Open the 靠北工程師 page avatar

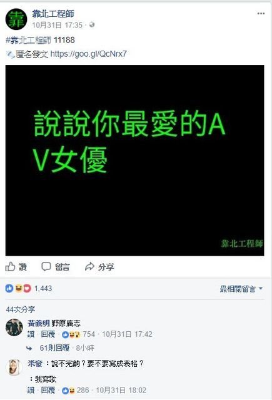16,19
